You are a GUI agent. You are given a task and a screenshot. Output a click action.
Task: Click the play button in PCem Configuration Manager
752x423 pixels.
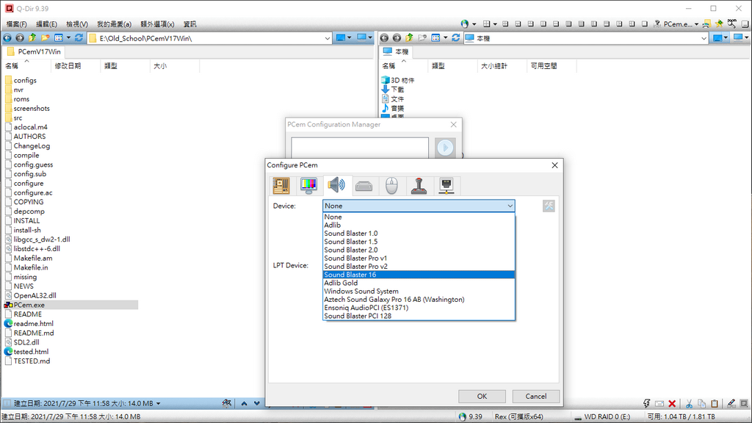pos(445,147)
